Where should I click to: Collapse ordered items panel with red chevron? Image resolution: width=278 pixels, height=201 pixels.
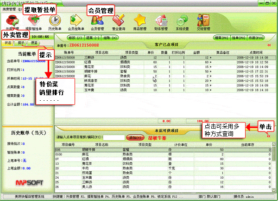tap(269, 45)
